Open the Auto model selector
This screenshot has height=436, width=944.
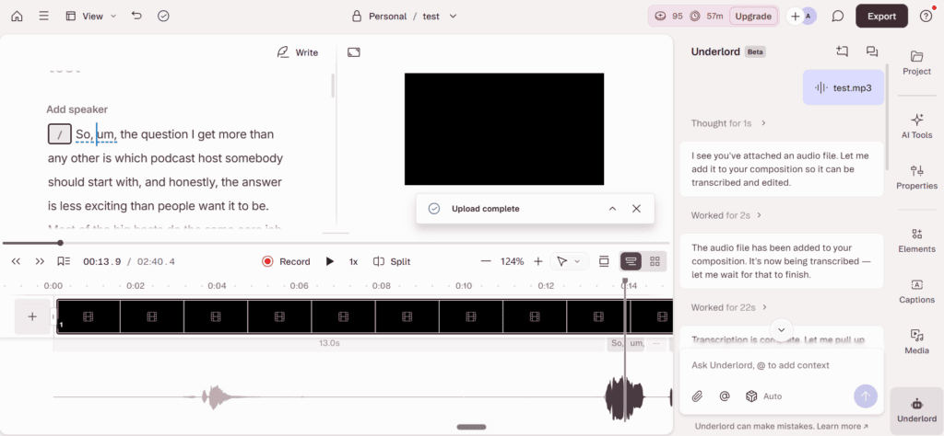click(x=763, y=396)
